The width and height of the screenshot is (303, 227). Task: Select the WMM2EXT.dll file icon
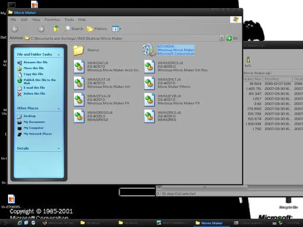[x=79, y=83]
